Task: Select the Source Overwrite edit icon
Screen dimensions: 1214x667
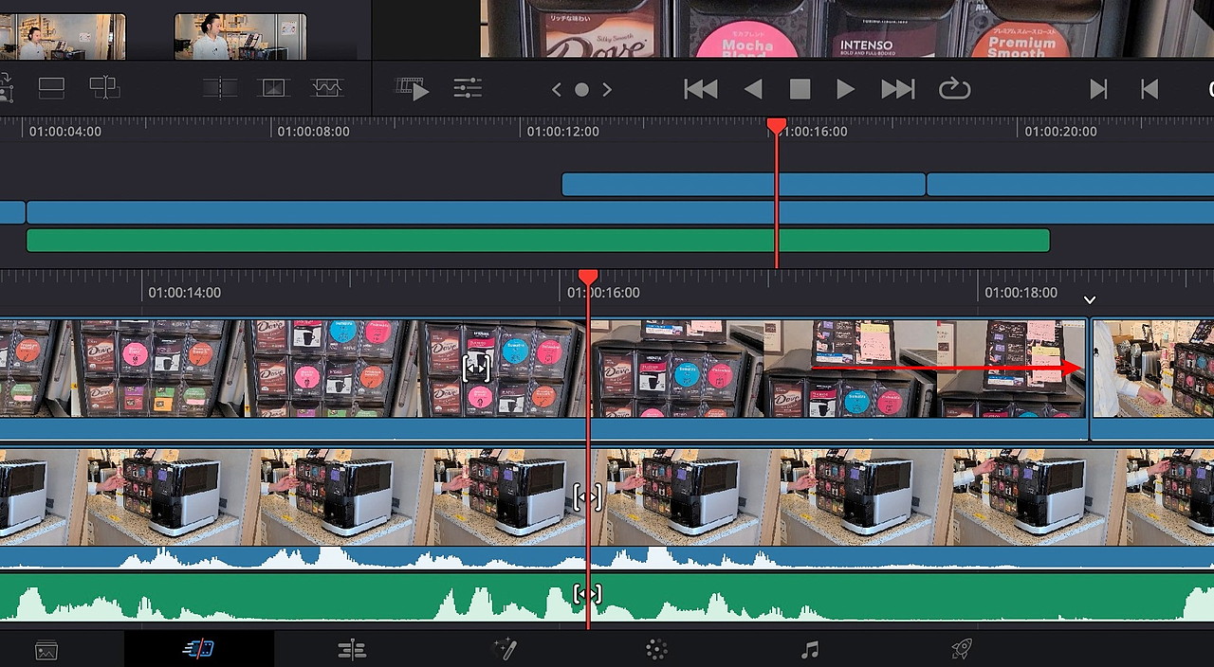Action: pyautogui.click(x=104, y=88)
